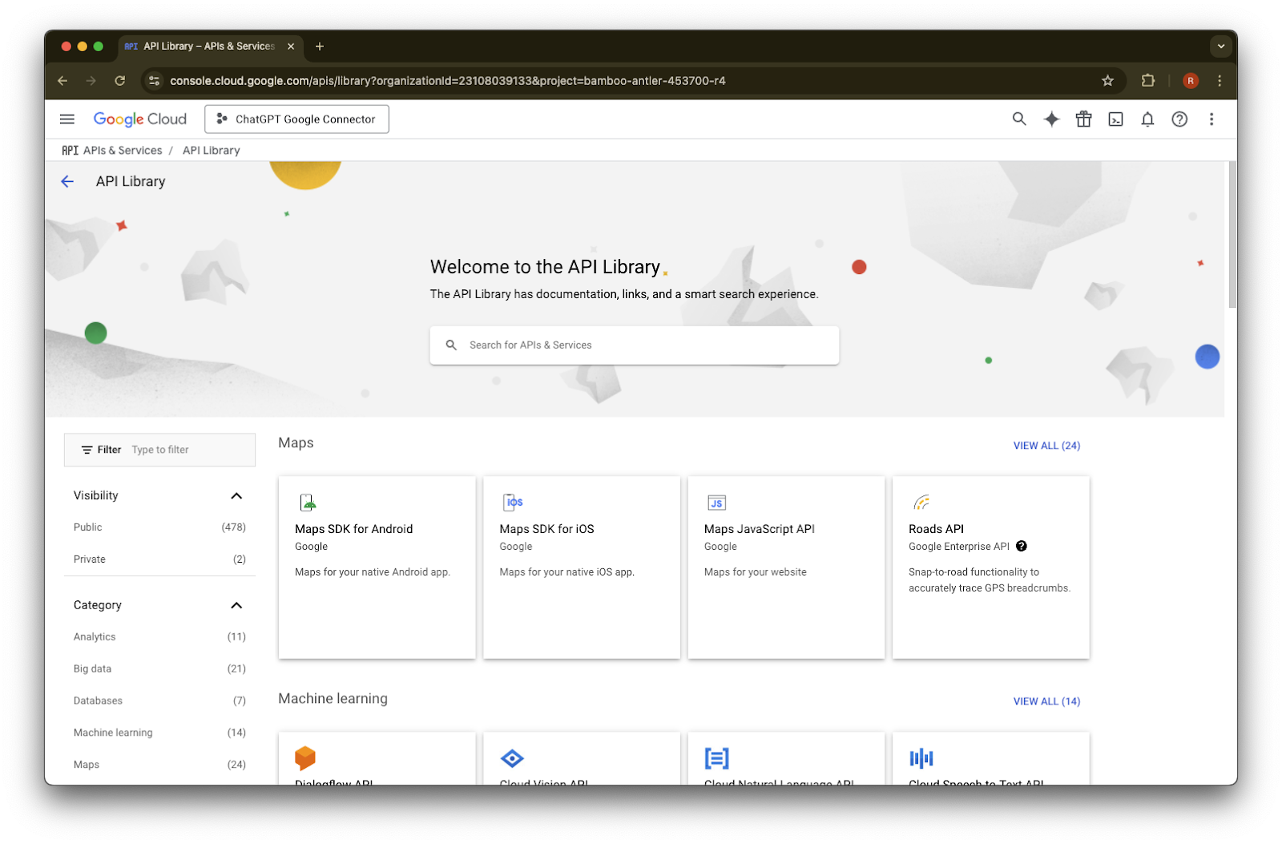Launch Gemini AI assistant sparkle icon
This screenshot has height=844, width=1282.
pos(1051,119)
